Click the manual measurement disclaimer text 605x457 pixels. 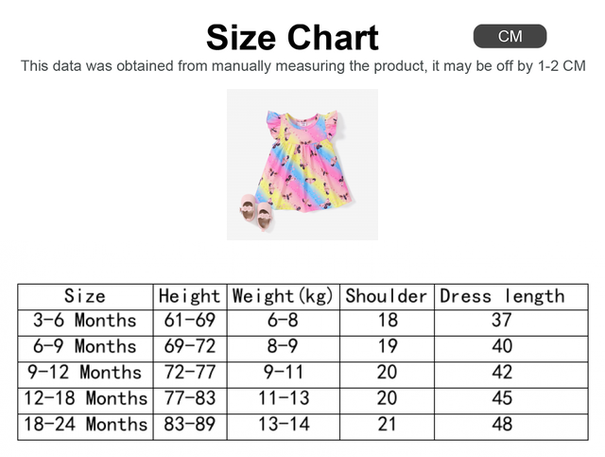tap(302, 66)
